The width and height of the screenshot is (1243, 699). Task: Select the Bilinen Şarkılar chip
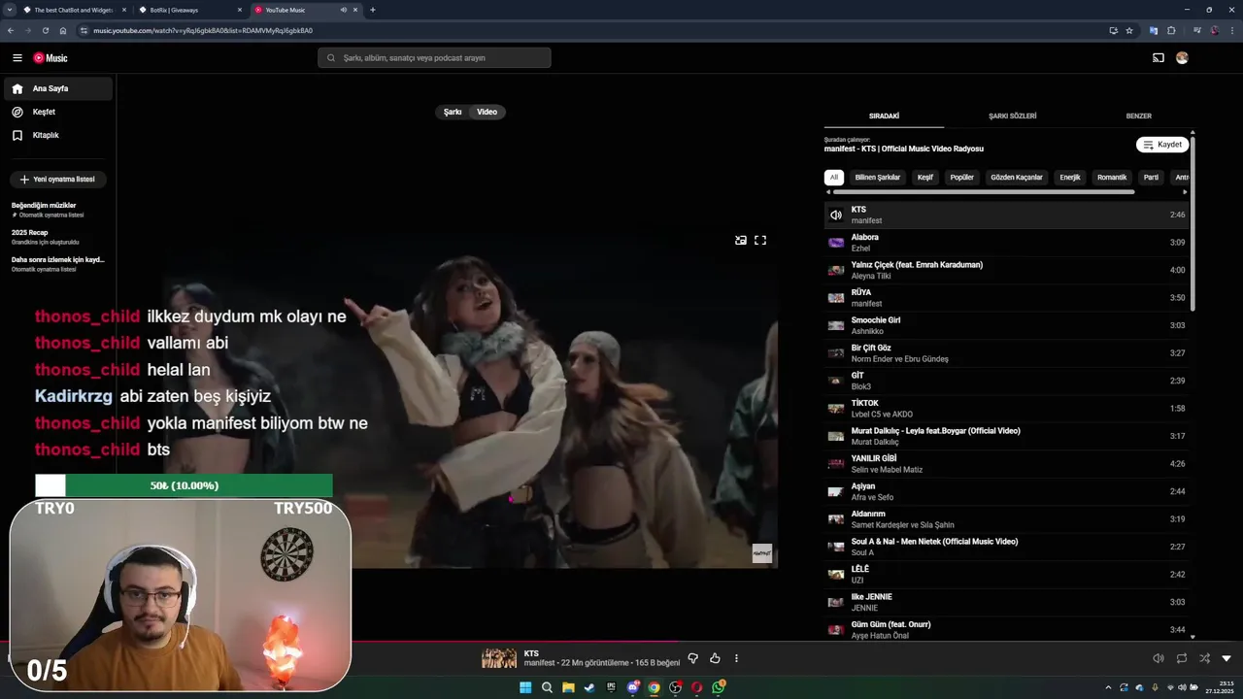pyautogui.click(x=878, y=178)
